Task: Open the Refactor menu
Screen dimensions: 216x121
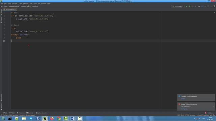Action: click(26, 4)
